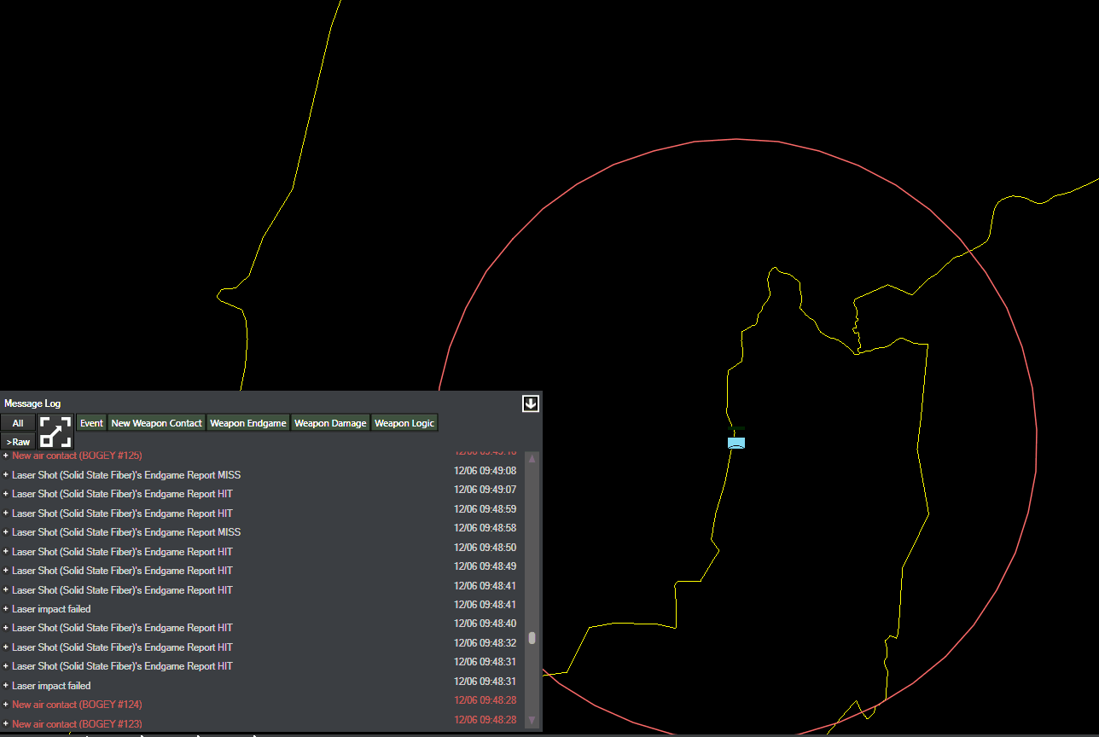The width and height of the screenshot is (1099, 737).
Task: Click the detach/expand Message Log window icon
Action: (55, 432)
